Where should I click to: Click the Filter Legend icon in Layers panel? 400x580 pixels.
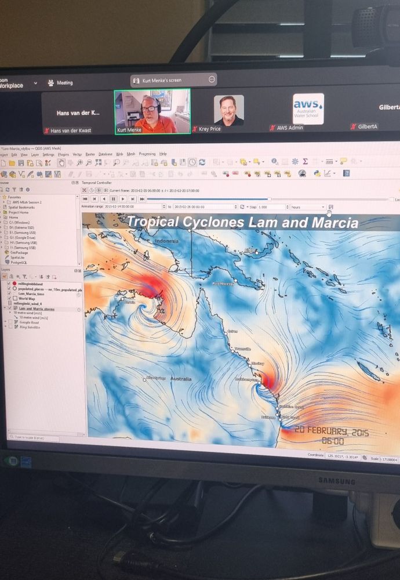[x=24, y=276]
